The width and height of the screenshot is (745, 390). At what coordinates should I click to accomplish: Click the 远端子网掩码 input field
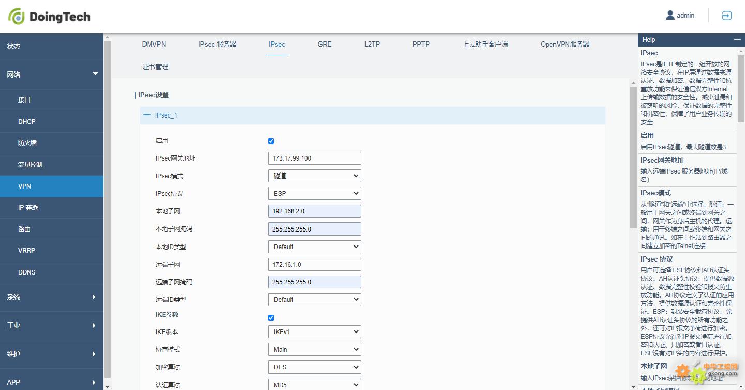coord(315,282)
